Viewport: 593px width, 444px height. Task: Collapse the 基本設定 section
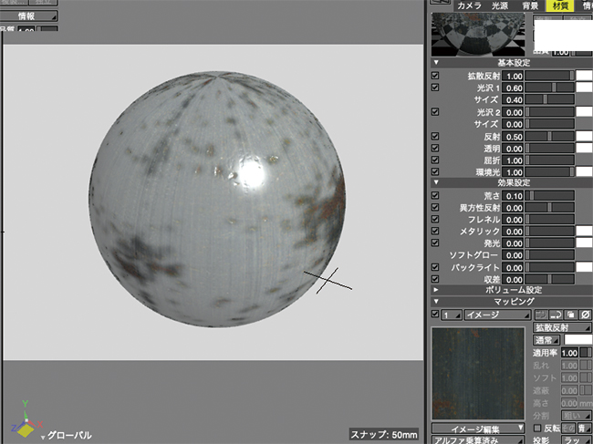click(436, 63)
